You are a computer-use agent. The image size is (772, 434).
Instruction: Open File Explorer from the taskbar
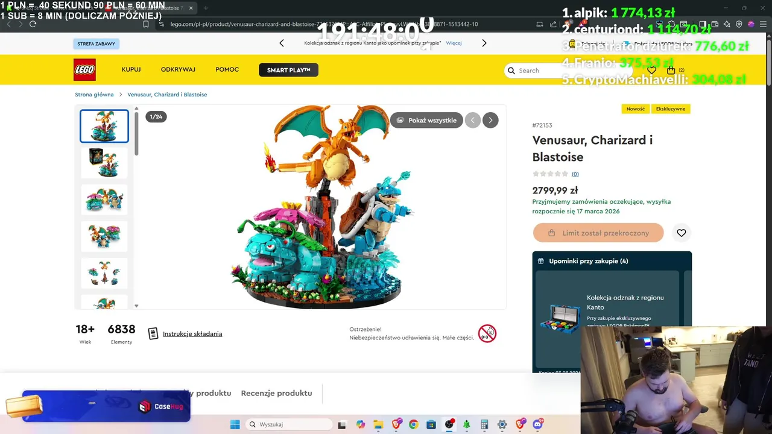[x=378, y=424]
